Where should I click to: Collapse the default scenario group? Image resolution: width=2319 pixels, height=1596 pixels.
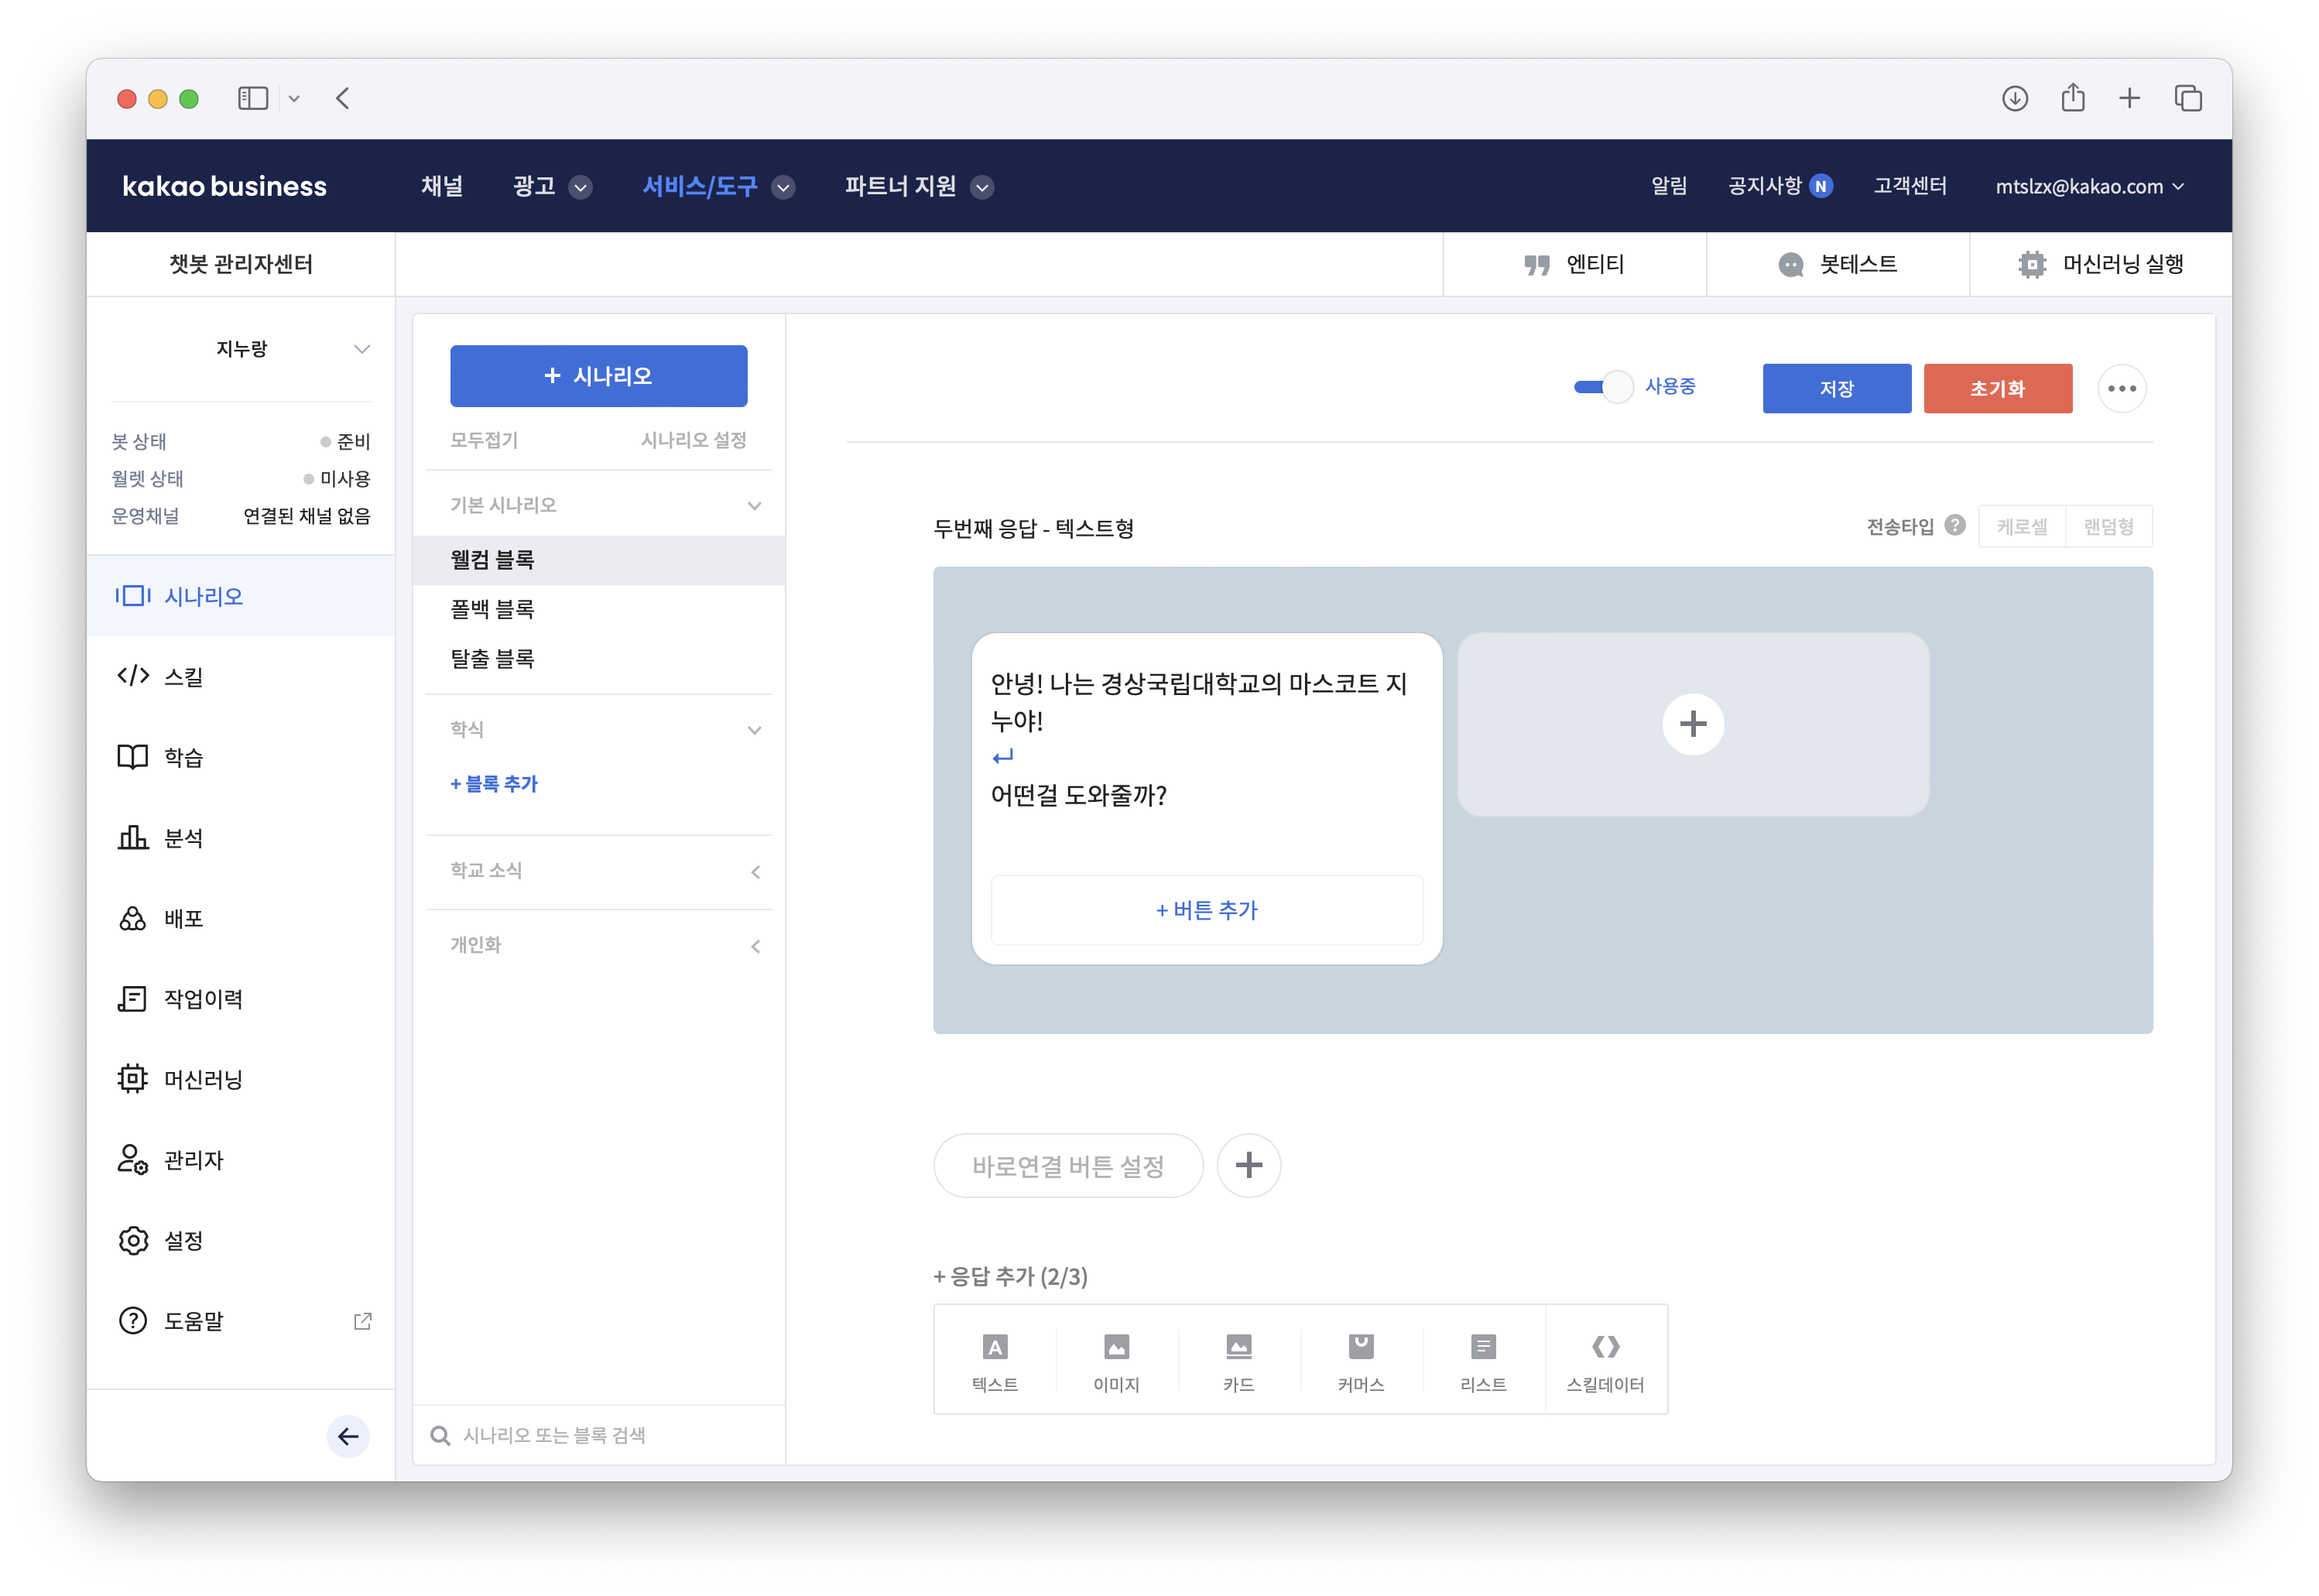753,506
